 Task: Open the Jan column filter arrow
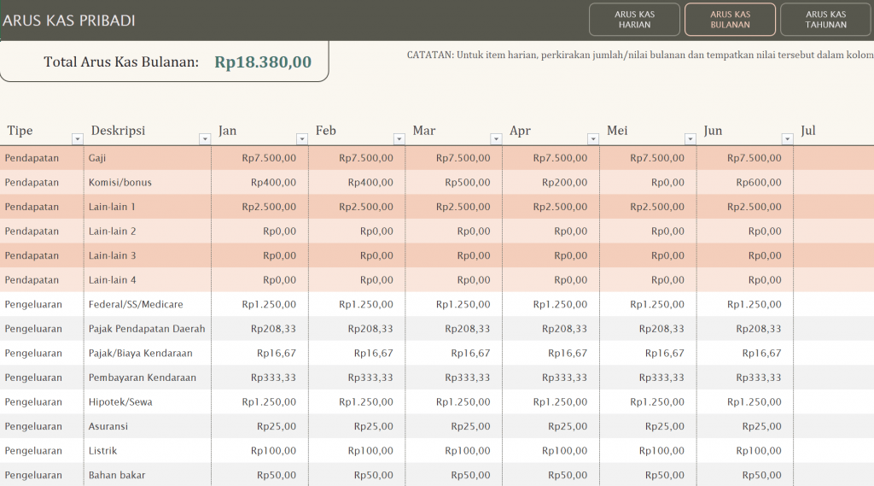pos(301,138)
